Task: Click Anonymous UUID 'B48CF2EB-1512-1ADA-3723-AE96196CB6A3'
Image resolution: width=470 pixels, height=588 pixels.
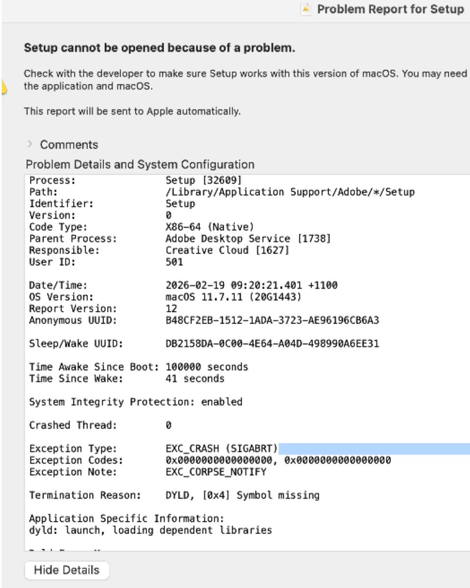Action: coord(272,320)
